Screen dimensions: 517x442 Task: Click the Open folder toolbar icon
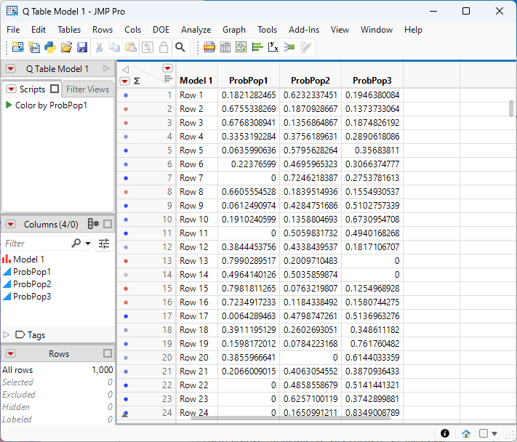(66, 47)
